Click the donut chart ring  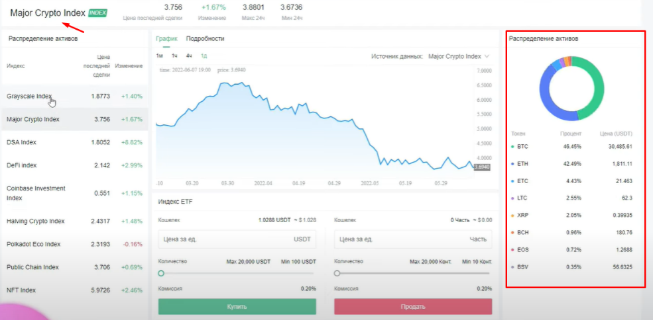(571, 89)
